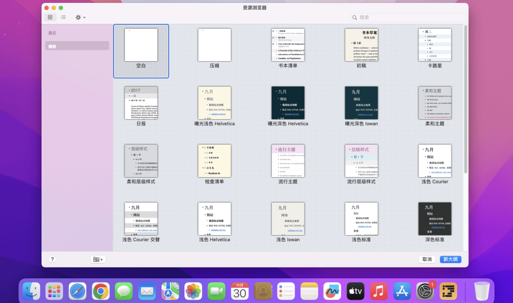Click the add linked folder button
Screen dimensions: 513x303
pos(98,259)
